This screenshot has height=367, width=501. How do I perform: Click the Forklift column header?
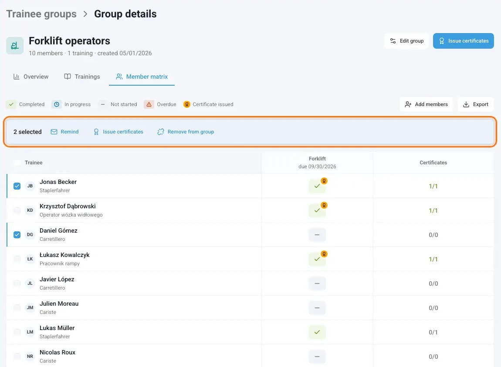click(317, 163)
